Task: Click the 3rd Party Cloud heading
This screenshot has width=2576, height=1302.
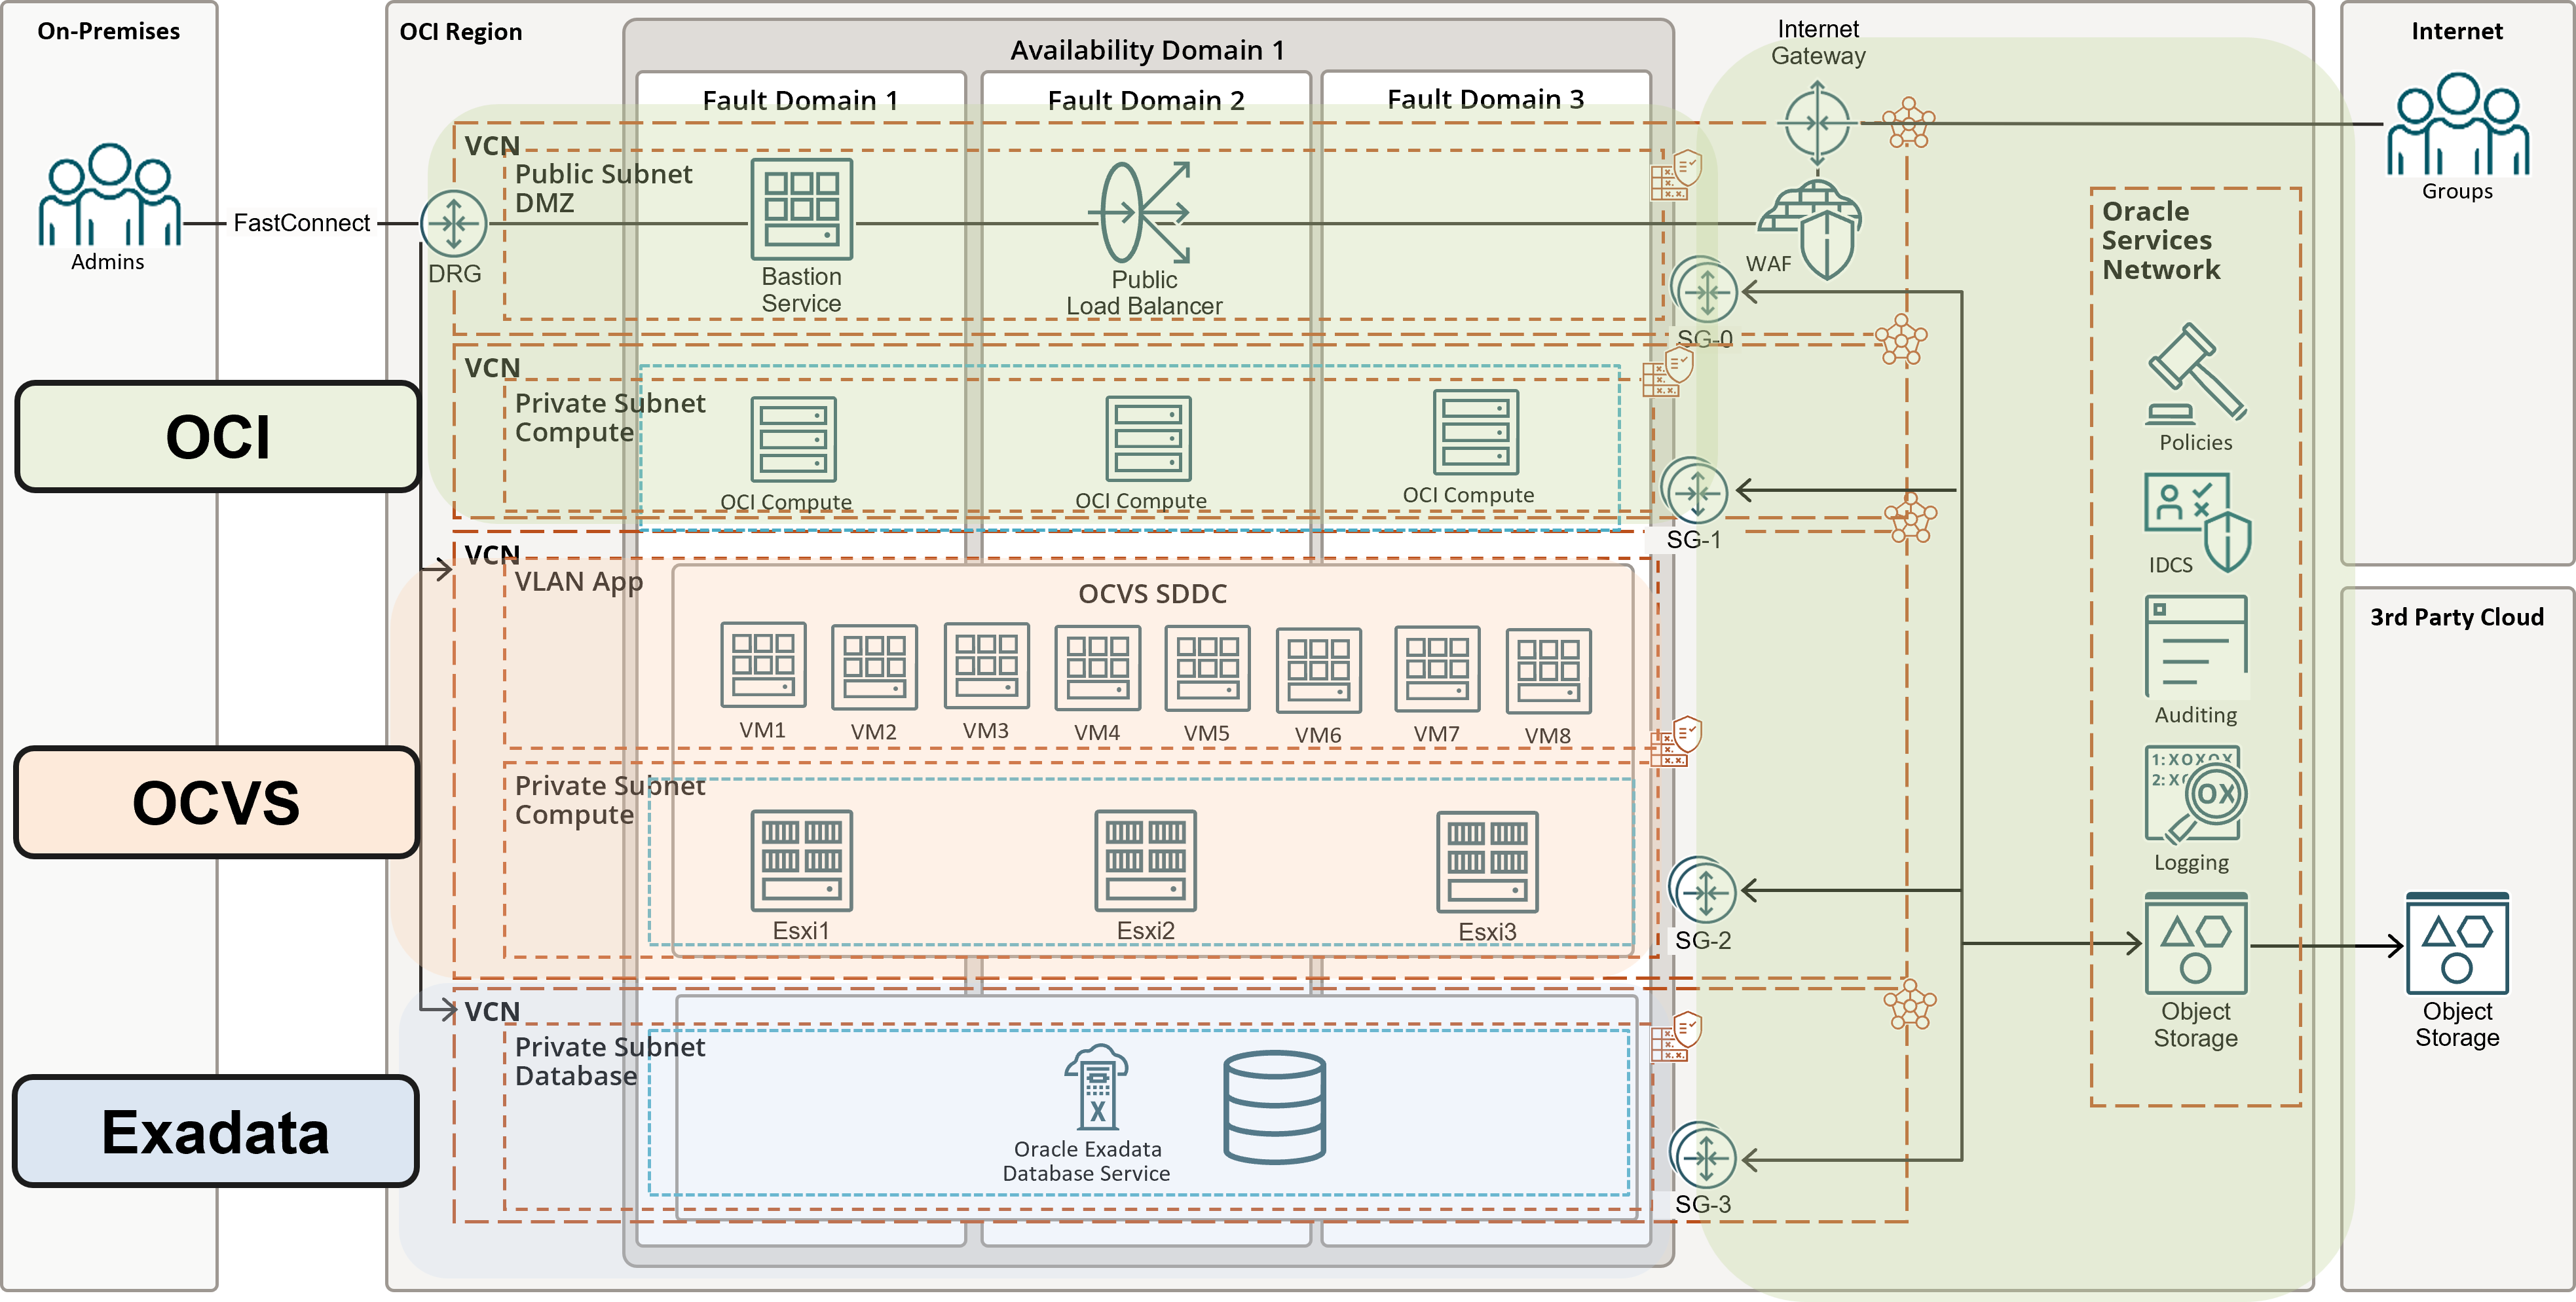Action: [x=2457, y=617]
